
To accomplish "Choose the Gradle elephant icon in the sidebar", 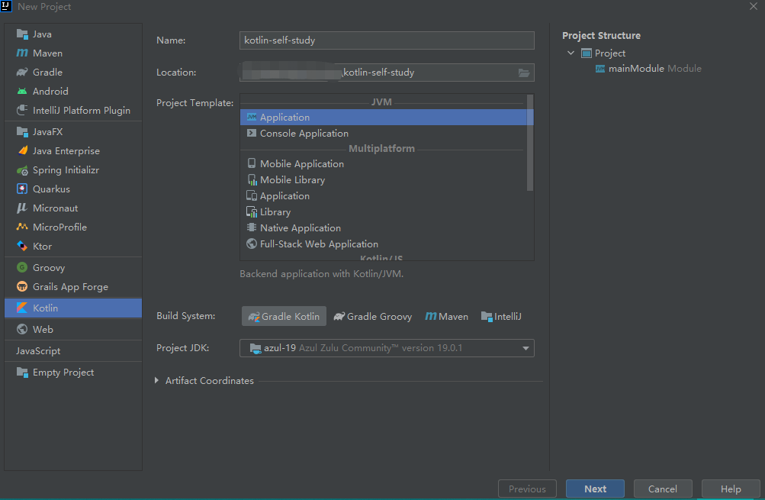I will pyautogui.click(x=22, y=73).
